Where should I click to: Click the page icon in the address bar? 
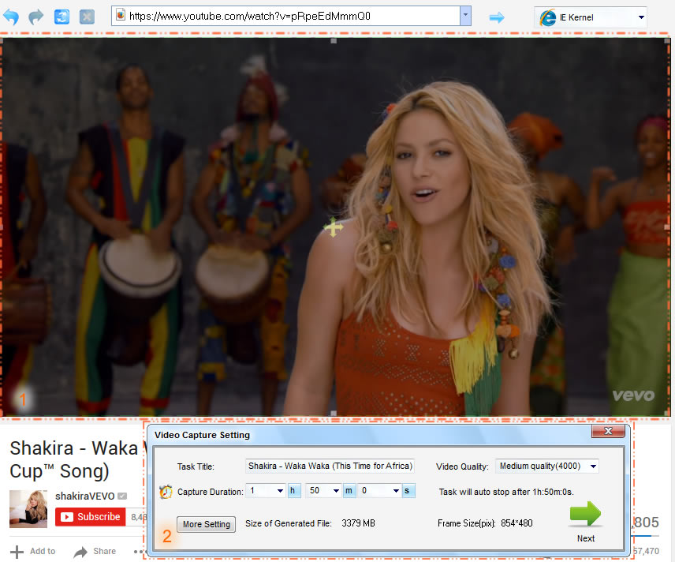121,16
